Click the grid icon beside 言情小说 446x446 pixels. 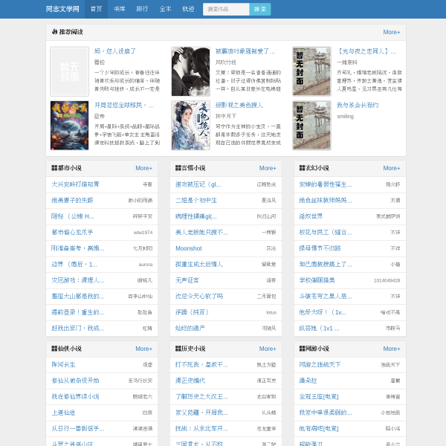click(x=178, y=168)
